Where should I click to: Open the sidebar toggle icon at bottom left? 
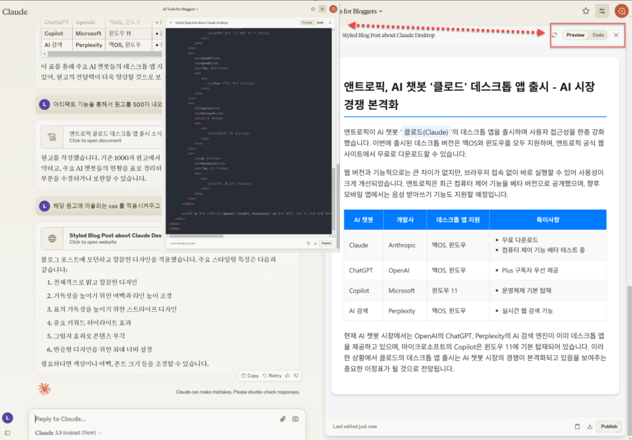(x=7, y=433)
